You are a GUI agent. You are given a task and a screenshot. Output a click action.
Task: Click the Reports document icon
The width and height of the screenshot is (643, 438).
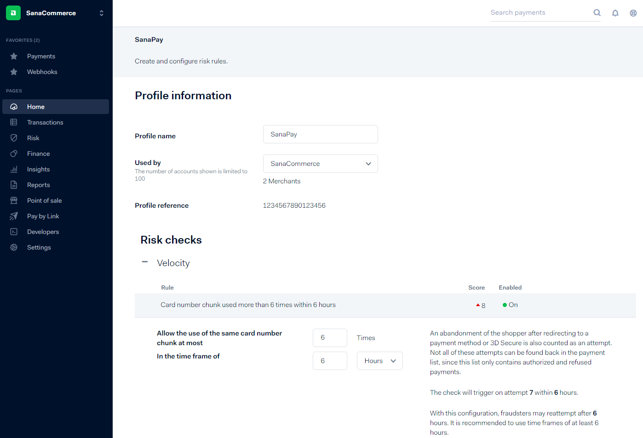(14, 185)
